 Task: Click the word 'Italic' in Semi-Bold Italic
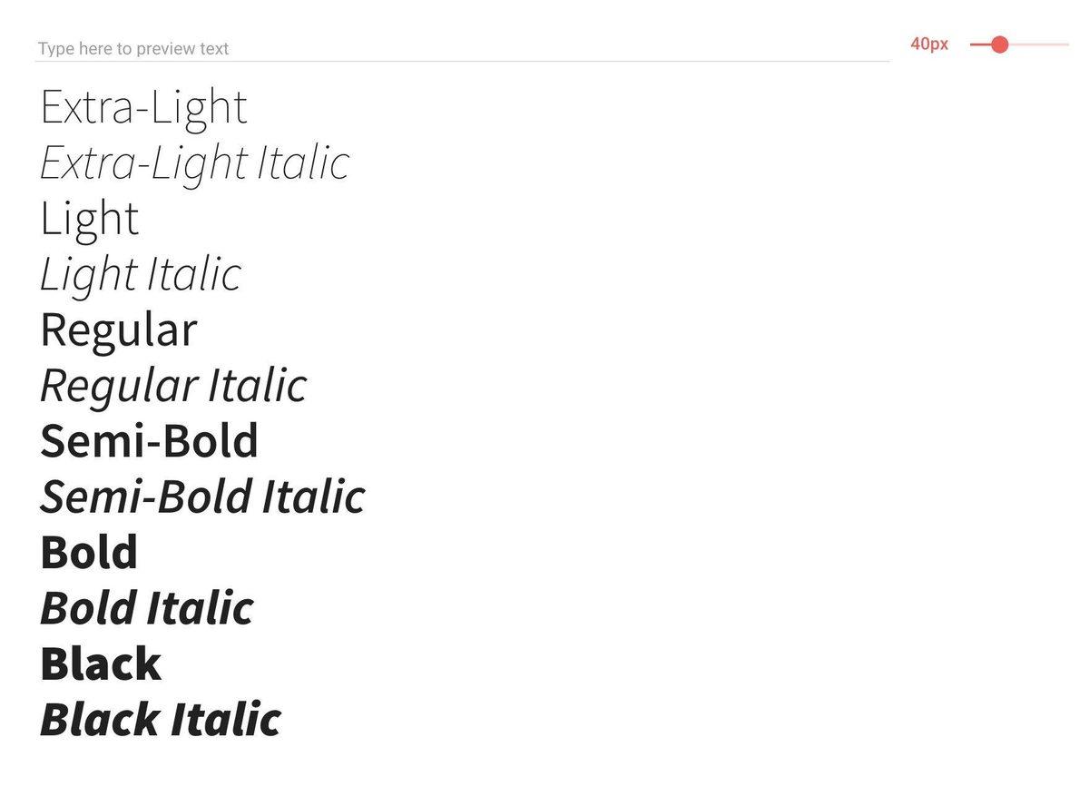coord(313,496)
